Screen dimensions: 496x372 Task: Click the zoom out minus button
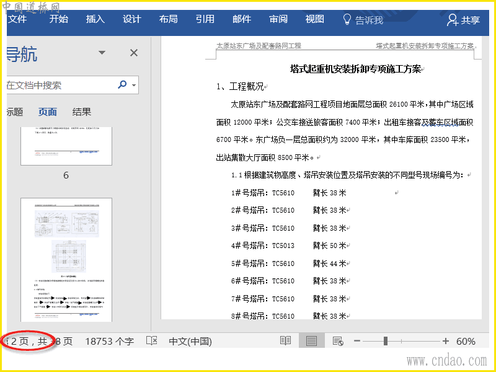[x=357, y=340]
